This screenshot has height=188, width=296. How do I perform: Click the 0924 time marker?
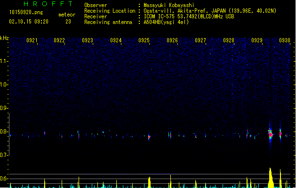point(116,40)
